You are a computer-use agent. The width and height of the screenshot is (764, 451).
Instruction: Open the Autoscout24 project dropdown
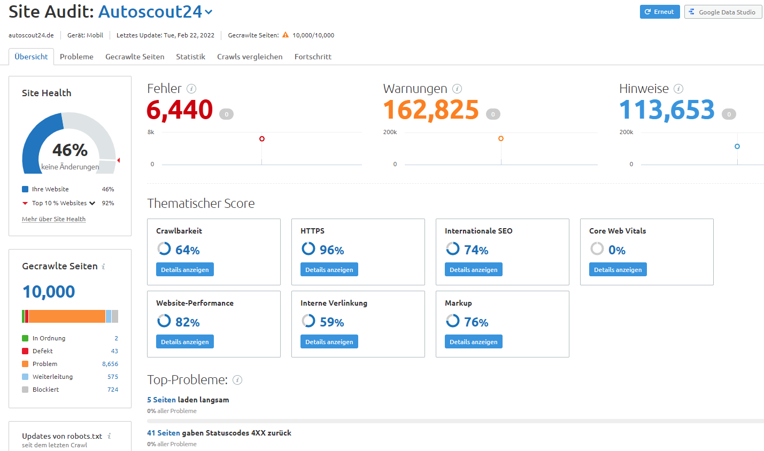155,11
